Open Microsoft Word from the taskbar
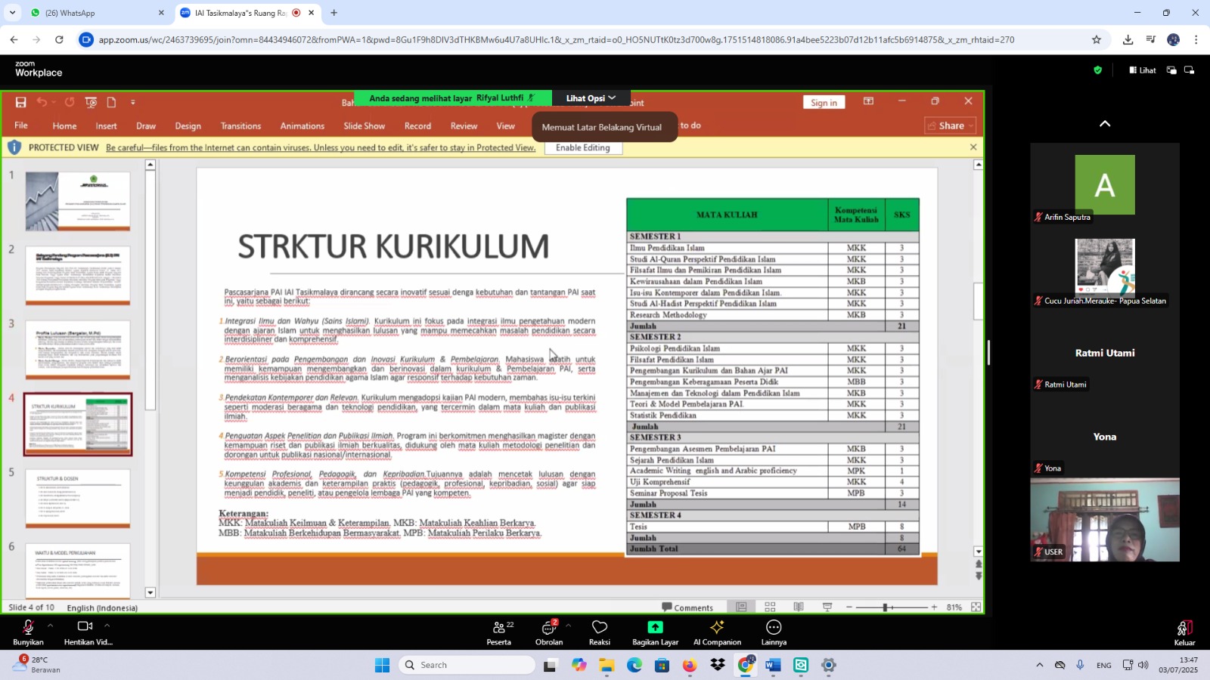Image resolution: width=1210 pixels, height=680 pixels. click(x=773, y=665)
